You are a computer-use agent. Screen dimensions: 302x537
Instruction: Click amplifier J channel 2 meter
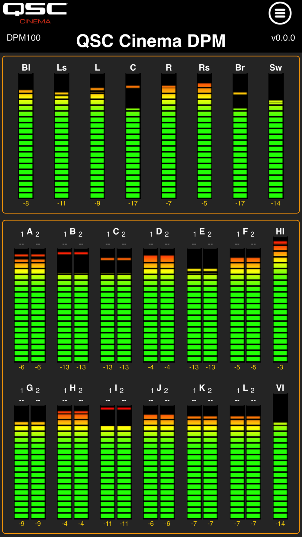point(167,462)
